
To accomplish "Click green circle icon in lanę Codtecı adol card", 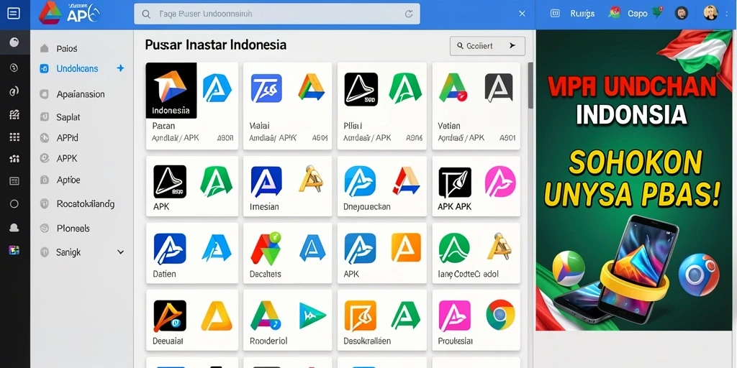I will click(x=454, y=248).
